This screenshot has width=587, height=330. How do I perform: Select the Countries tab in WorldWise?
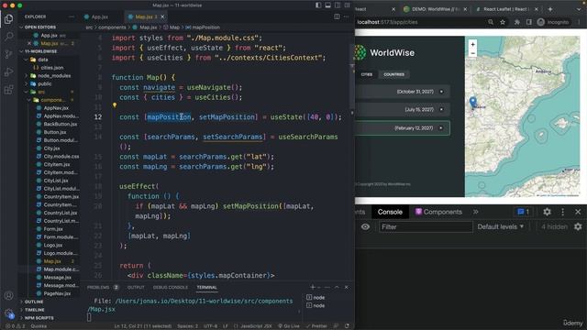coord(393,74)
